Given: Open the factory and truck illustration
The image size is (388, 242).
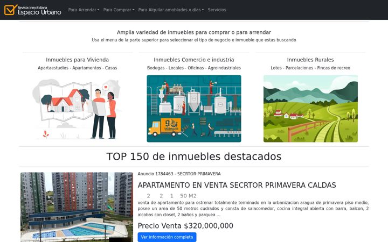Looking at the screenshot, I should coord(194,109).
